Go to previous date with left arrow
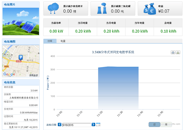 click(60, 125)
